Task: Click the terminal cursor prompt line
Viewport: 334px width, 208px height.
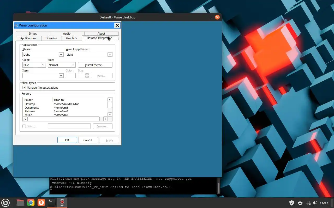Action: click(x=51, y=192)
